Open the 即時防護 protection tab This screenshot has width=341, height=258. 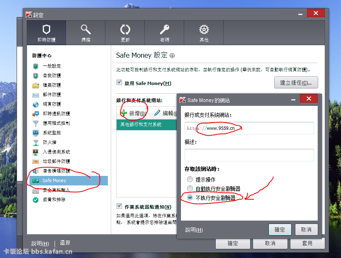click(x=46, y=33)
